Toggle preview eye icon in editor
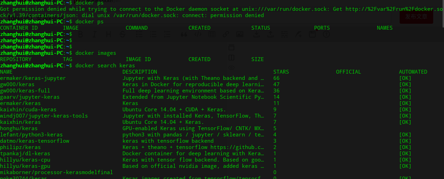 point(231,67)
